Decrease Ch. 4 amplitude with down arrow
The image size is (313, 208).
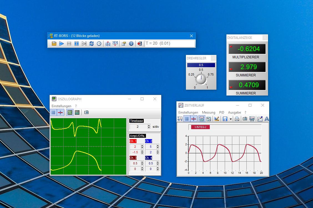[158, 164]
